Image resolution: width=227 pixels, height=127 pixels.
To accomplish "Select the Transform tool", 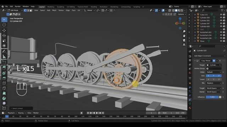I will coord(4,46).
